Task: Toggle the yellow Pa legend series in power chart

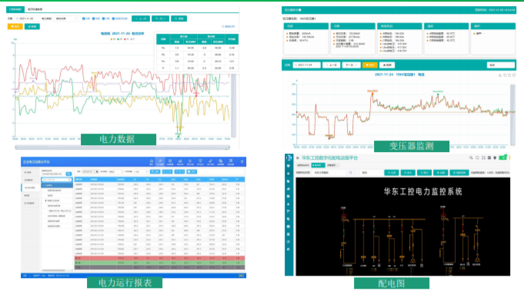Action: point(113,39)
